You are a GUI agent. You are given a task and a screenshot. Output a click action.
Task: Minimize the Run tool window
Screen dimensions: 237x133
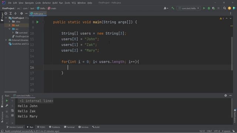click(230, 95)
